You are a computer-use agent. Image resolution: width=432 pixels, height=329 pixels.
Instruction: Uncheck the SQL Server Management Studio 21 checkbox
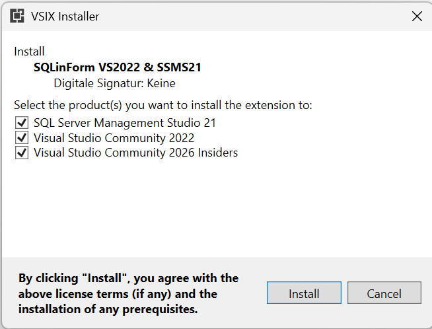22,123
